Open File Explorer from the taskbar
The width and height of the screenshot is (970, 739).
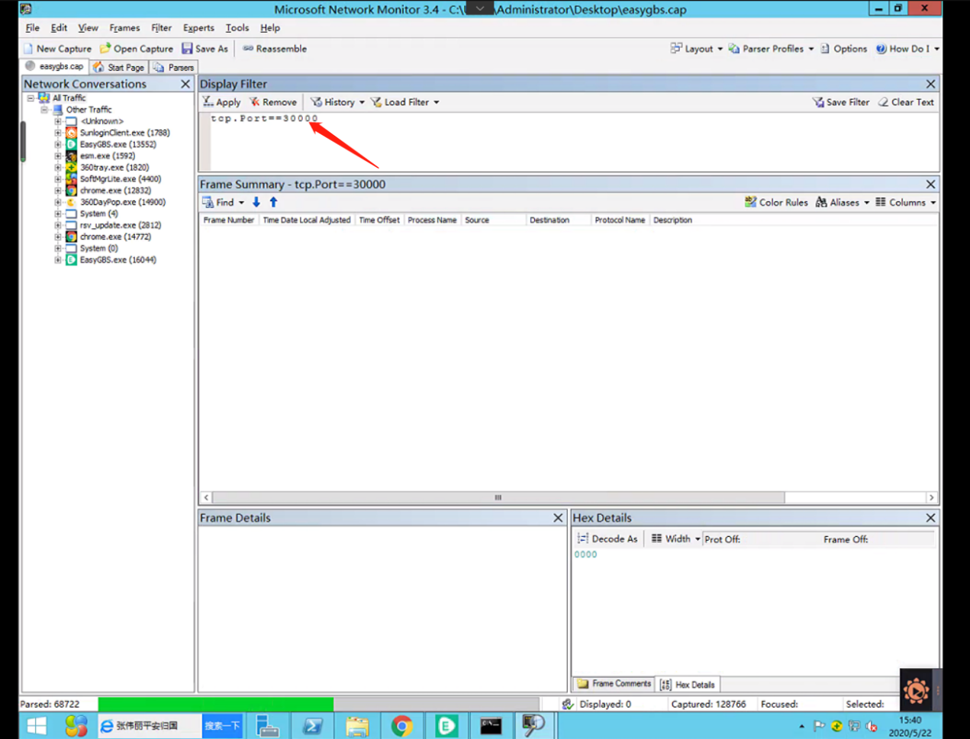(357, 726)
